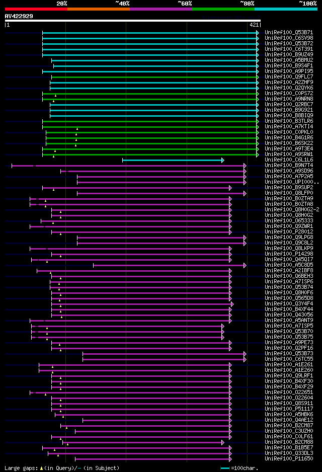This screenshot has height=472, width=322.
Task: Select the UniRef100_Q4AE12 label
Action: point(289,420)
